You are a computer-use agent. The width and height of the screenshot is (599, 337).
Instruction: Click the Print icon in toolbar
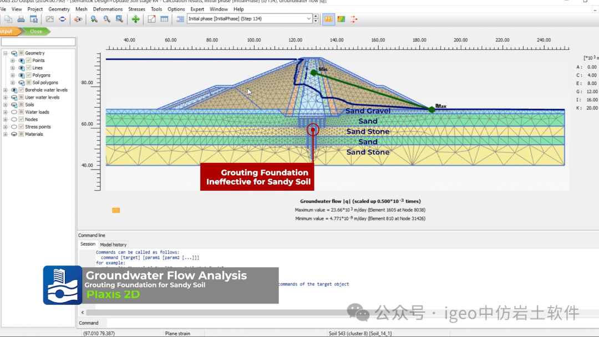coord(21,19)
